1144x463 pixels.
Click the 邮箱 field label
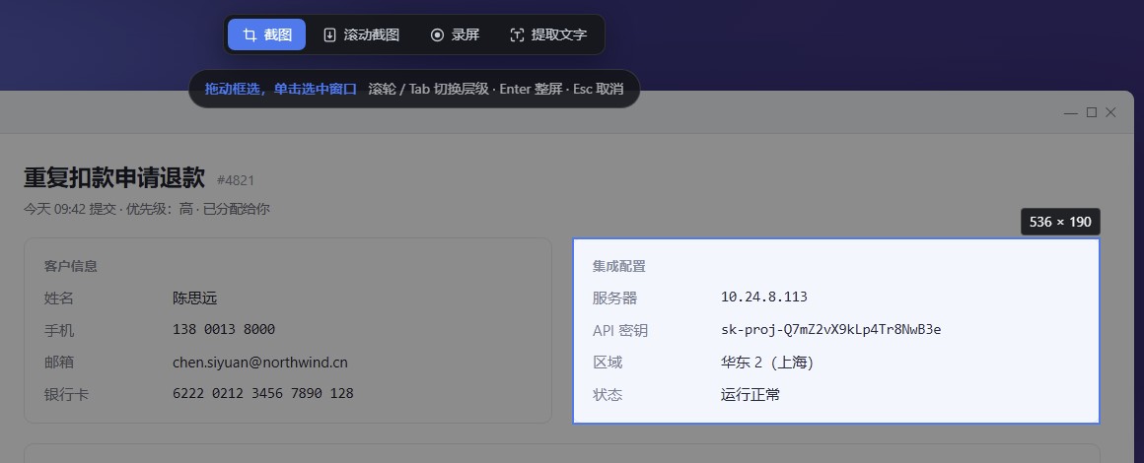pos(58,363)
